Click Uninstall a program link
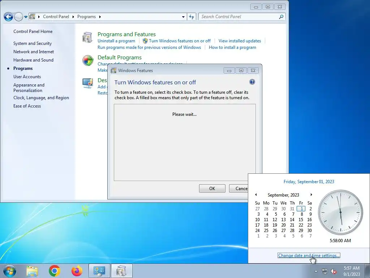Screen dimensions: 370x278 [x=116, y=41]
